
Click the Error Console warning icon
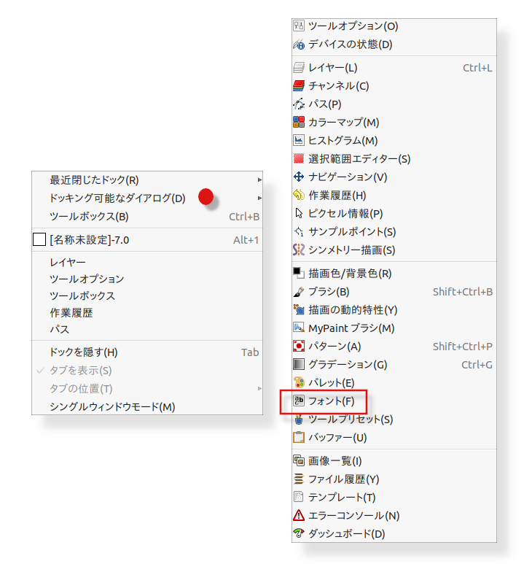(299, 515)
